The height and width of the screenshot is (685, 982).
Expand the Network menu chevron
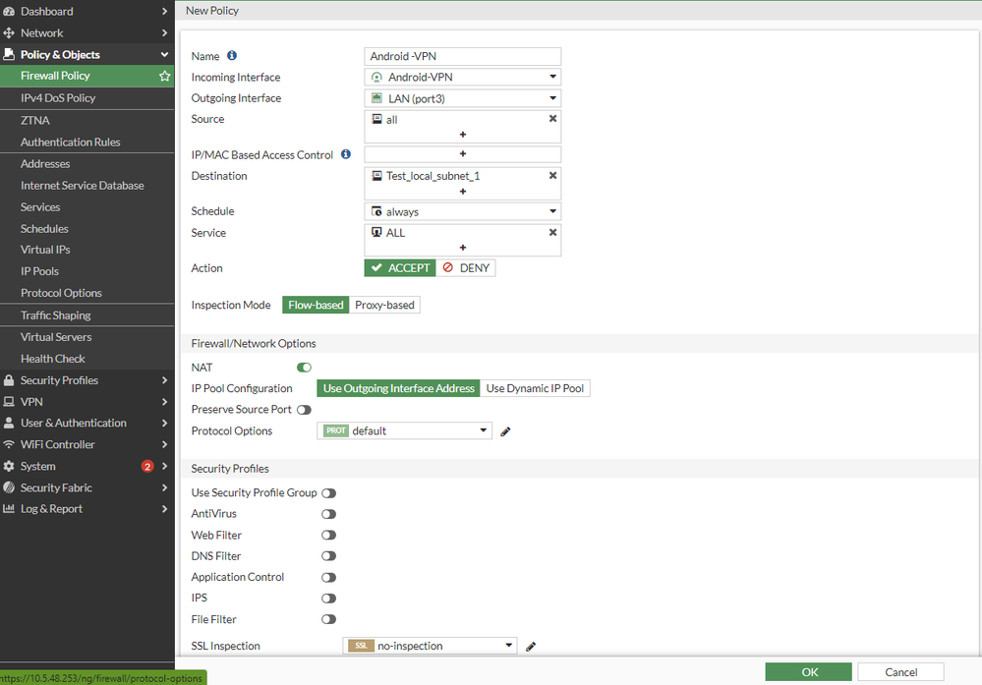[x=164, y=32]
